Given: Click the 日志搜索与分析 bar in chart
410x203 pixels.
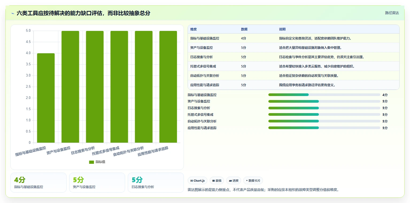Looking at the screenshot, I should point(95,87).
